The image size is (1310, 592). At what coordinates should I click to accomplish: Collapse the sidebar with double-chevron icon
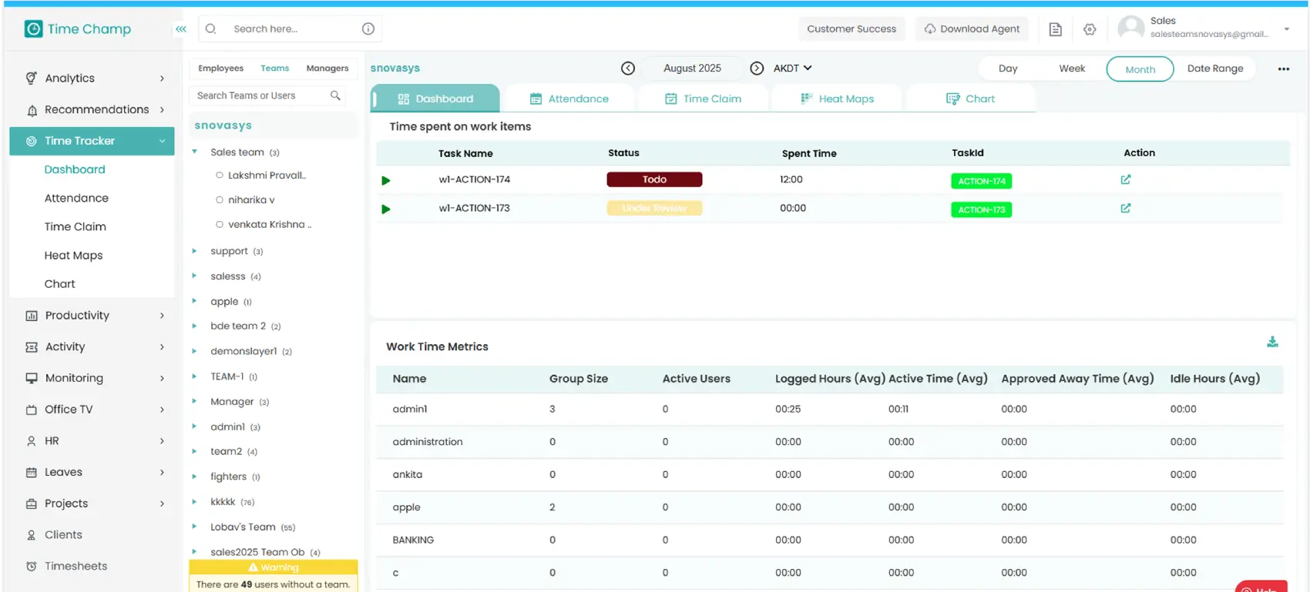coord(181,29)
